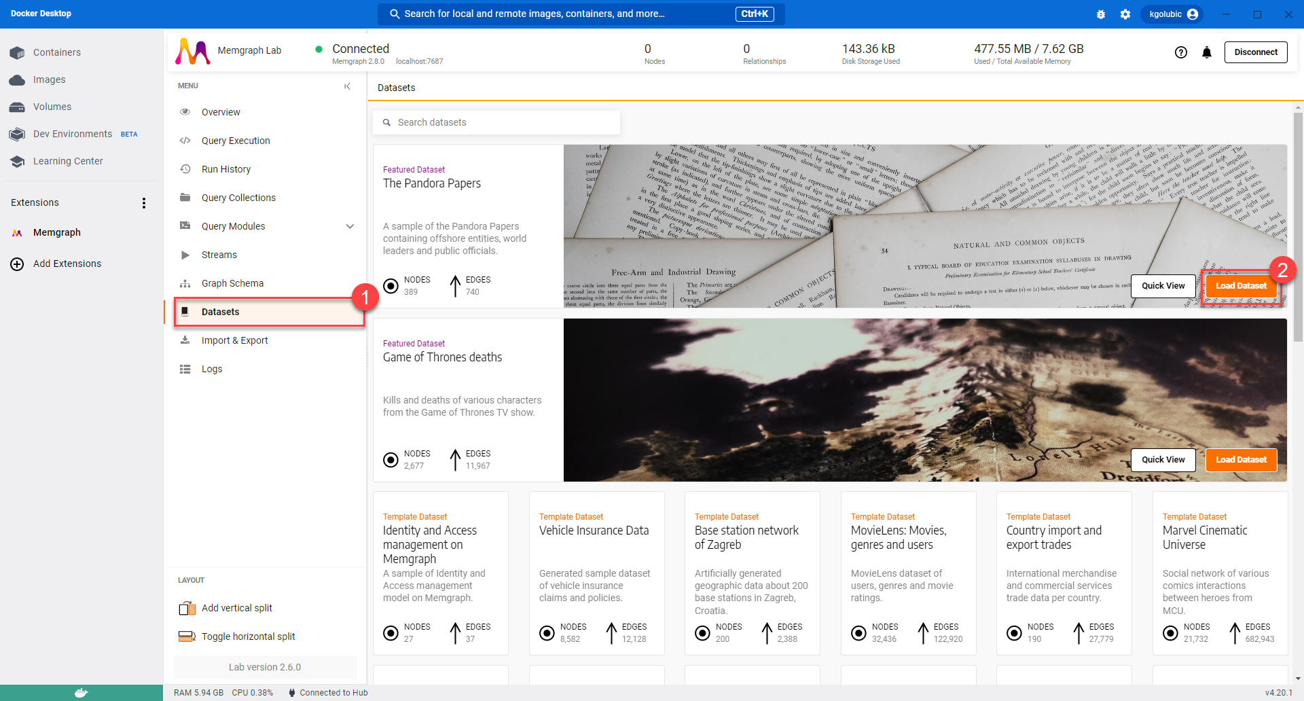Load the Game of Thrones deaths dataset
Image resolution: width=1304 pixels, height=701 pixels.
1240,460
